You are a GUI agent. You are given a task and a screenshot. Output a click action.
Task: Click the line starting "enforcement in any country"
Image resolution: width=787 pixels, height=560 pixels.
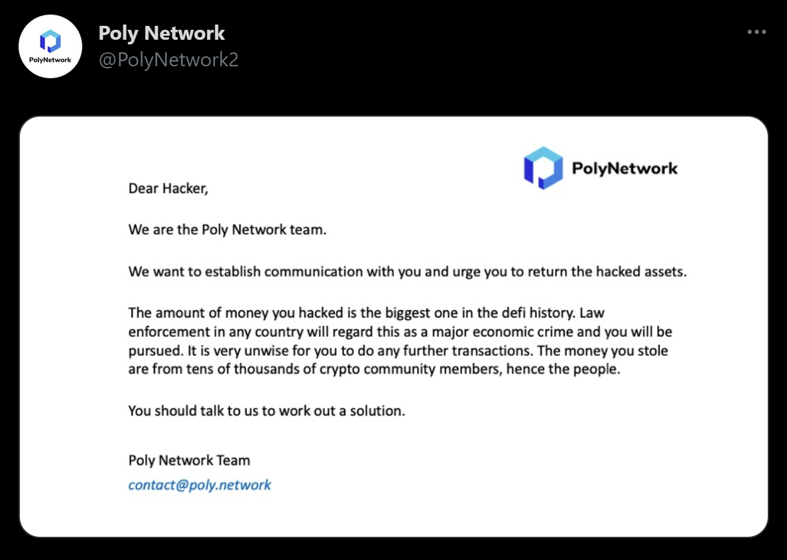[400, 331]
